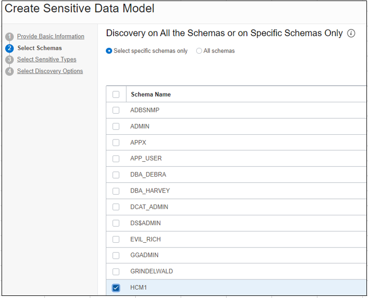The image size is (368, 298).
Task: Click step 1 circle icon
Action: (9, 37)
